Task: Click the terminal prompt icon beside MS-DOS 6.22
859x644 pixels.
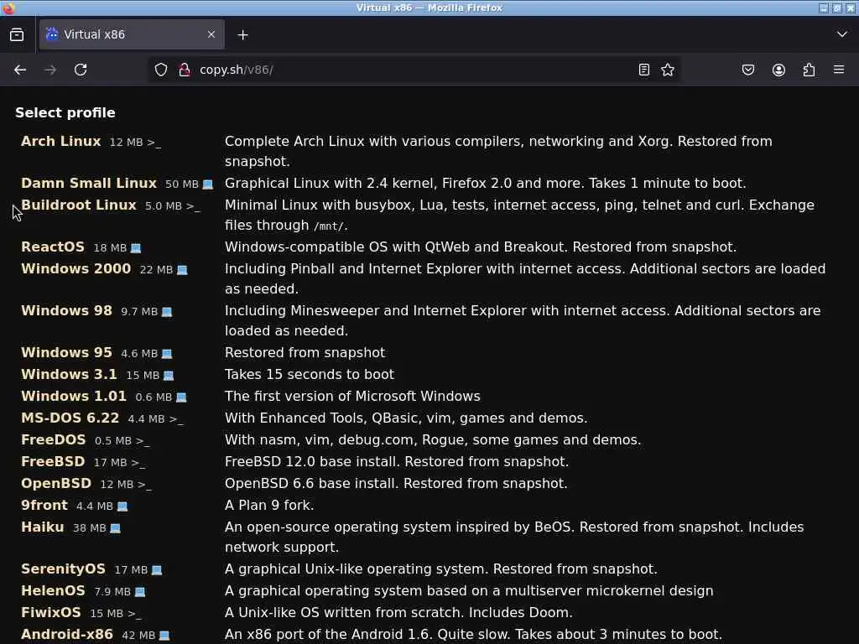Action: pyautogui.click(x=176, y=419)
